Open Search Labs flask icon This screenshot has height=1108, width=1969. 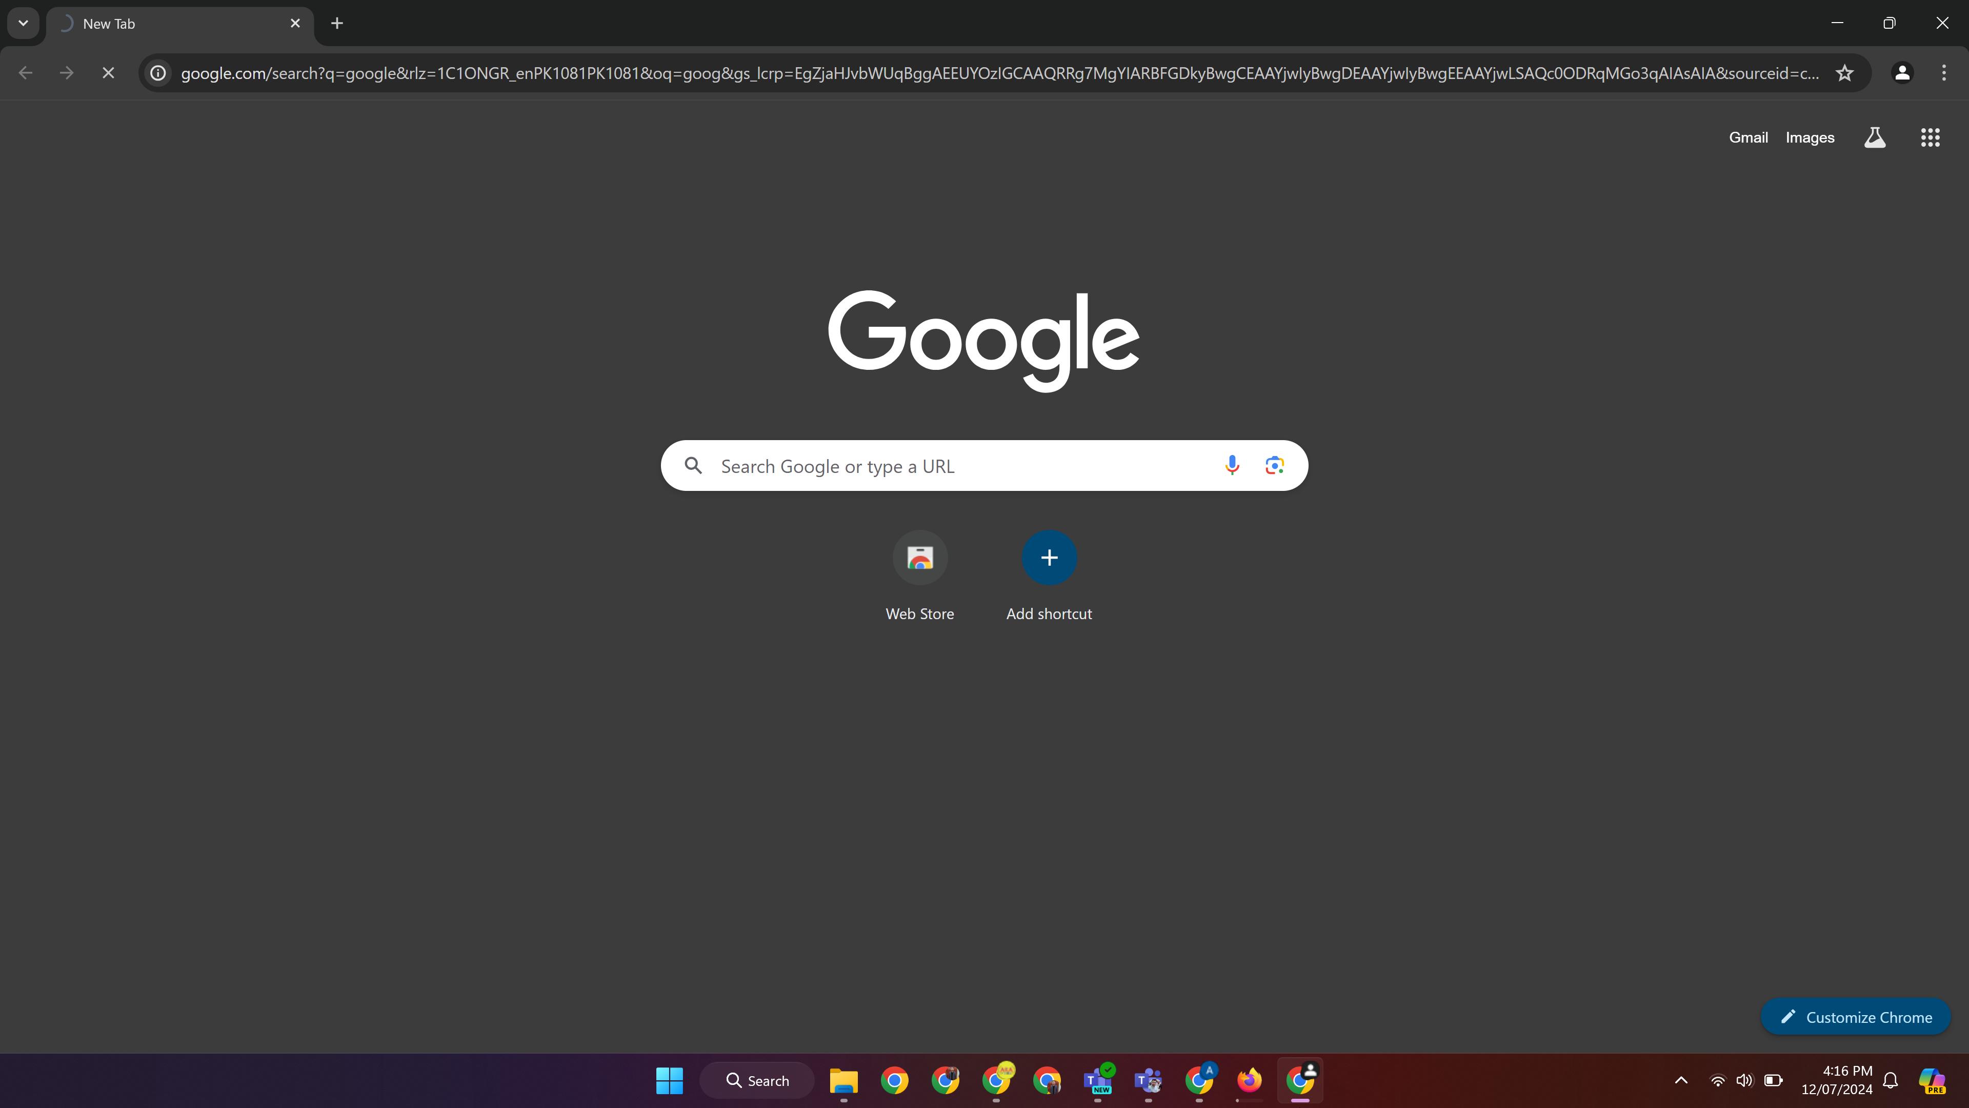tap(1874, 137)
